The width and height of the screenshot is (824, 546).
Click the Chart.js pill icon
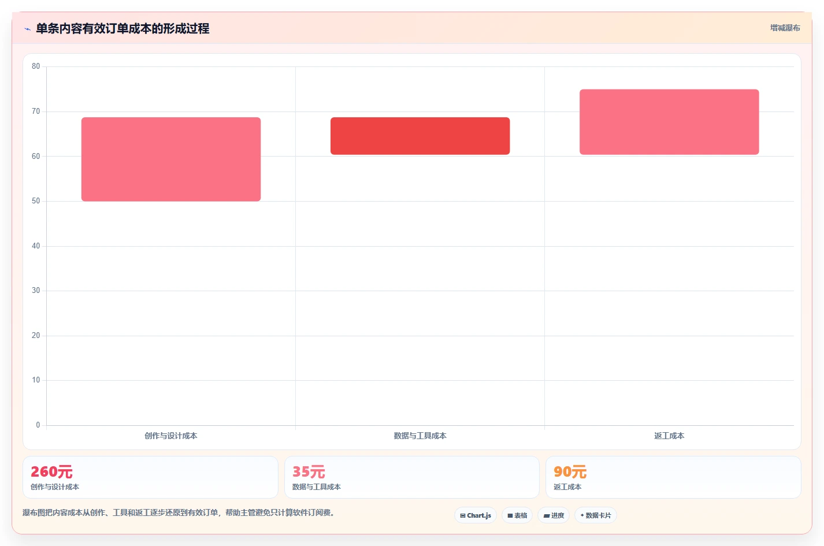[x=463, y=515]
